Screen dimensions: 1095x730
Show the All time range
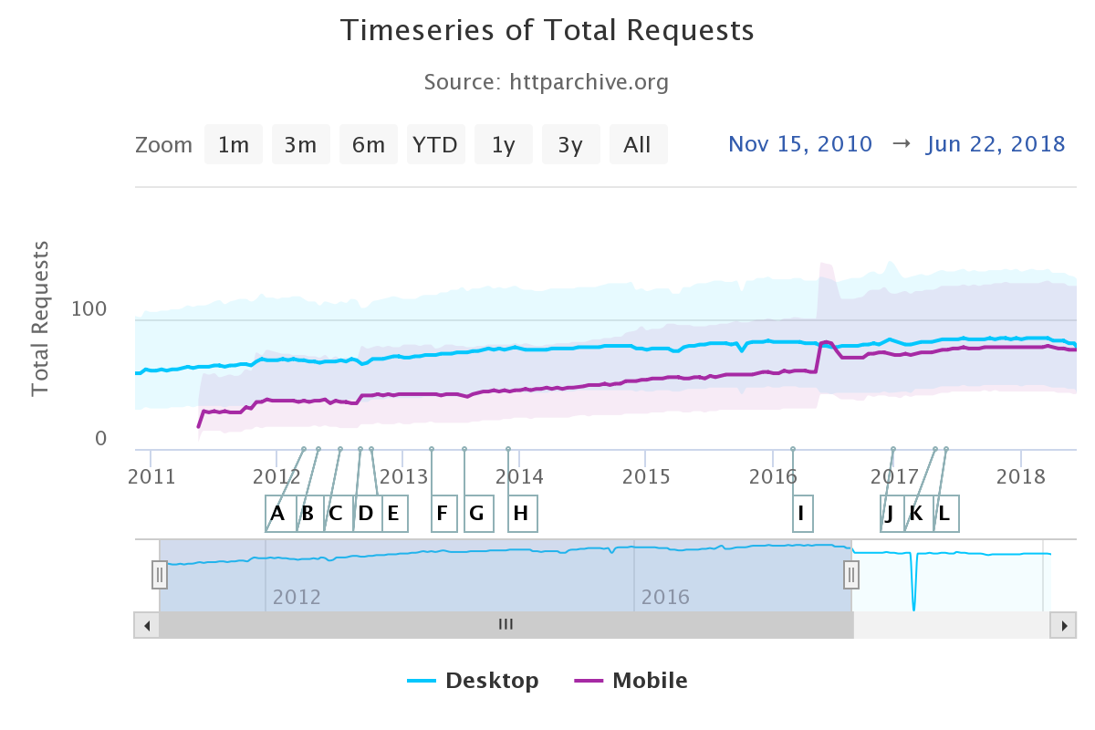[x=639, y=143]
